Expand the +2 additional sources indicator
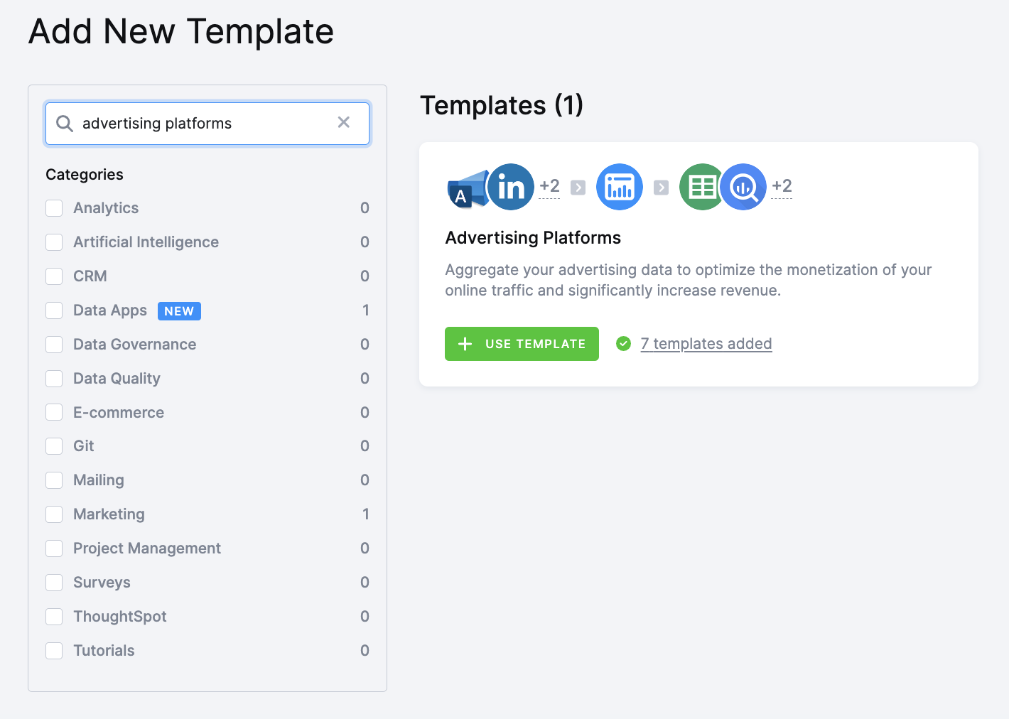 coord(549,186)
